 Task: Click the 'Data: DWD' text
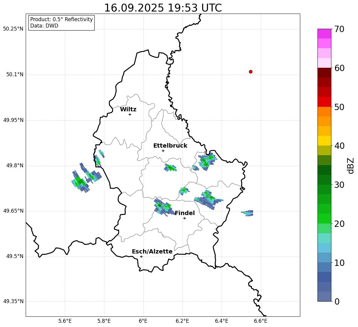tap(44, 26)
